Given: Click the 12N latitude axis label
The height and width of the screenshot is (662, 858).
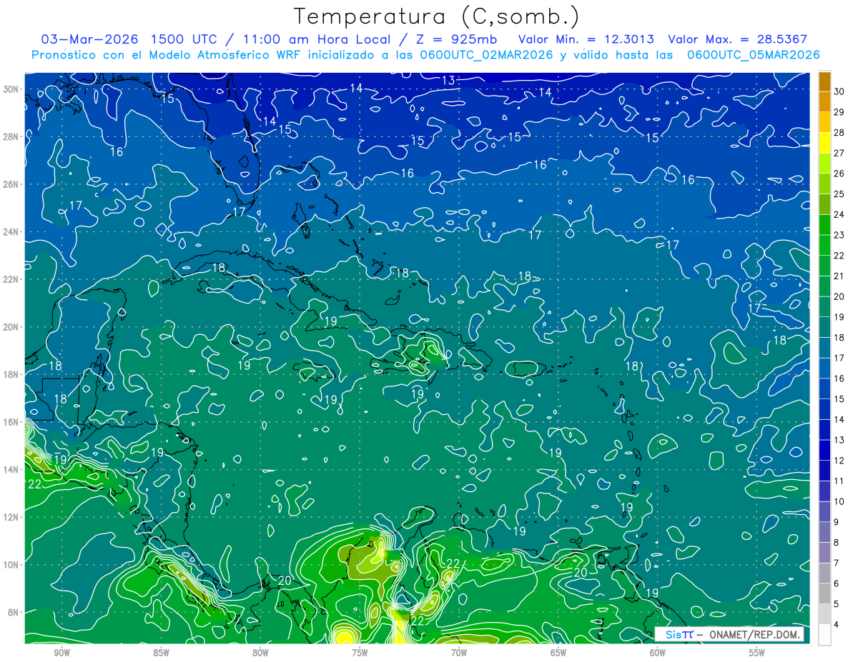Looking at the screenshot, I should (11, 517).
